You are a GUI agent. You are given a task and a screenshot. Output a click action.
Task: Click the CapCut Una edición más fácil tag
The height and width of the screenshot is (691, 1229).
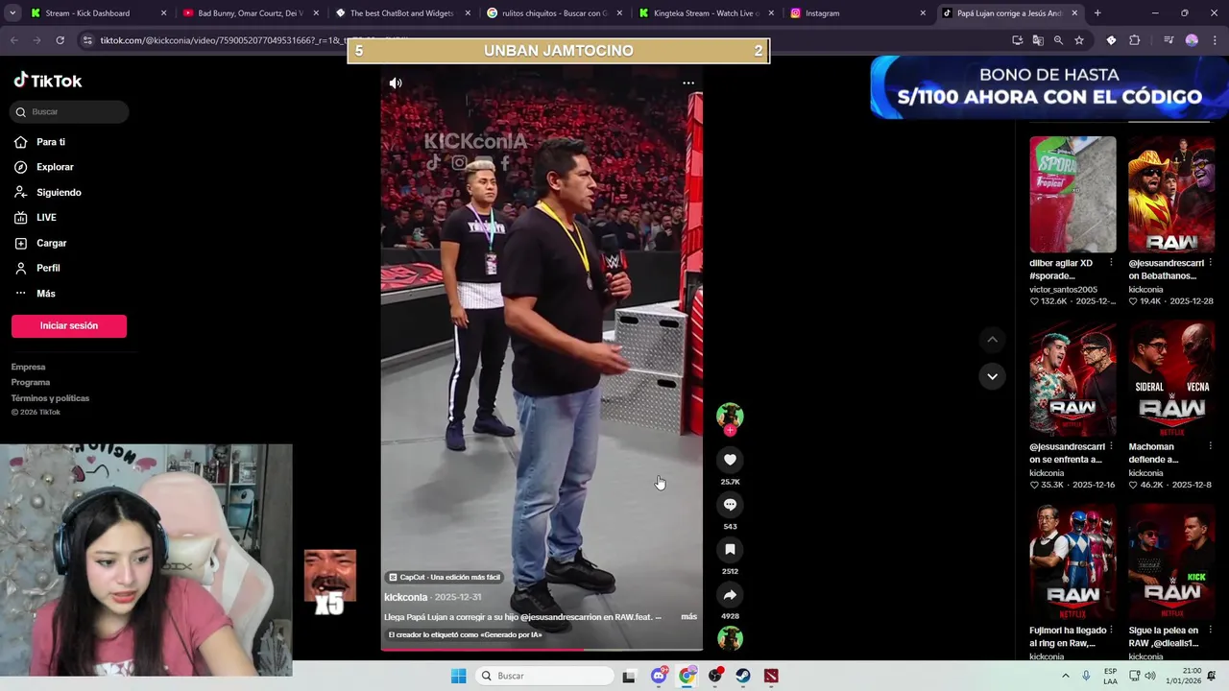coord(445,577)
